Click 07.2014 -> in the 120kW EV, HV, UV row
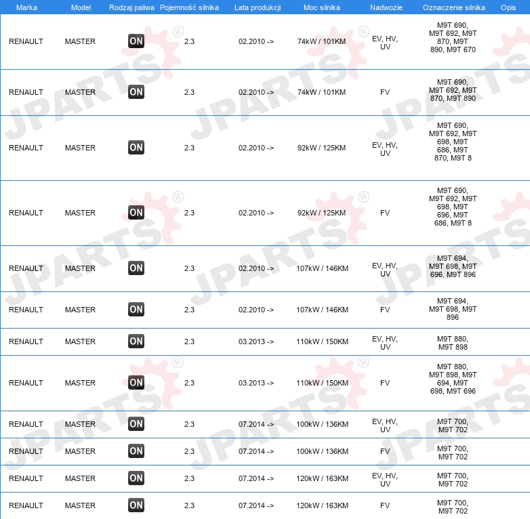530x519 pixels. tap(256, 478)
